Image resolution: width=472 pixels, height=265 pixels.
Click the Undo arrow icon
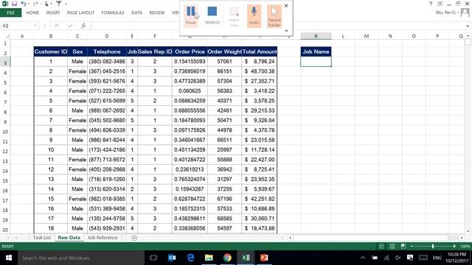(23, 4)
